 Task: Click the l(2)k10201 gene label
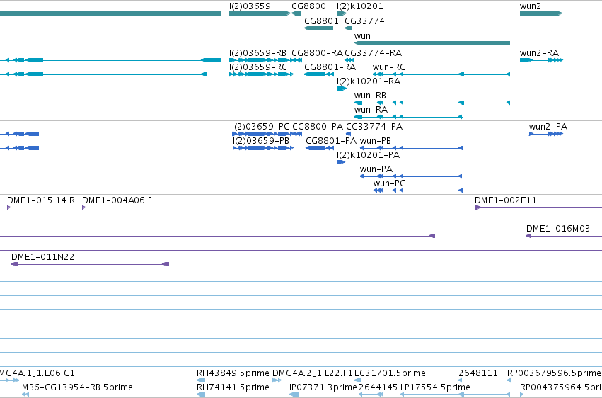pyautogui.click(x=360, y=6)
